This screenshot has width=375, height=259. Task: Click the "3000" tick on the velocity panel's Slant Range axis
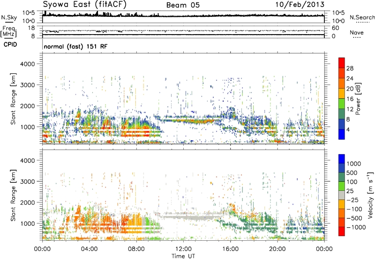[x=27, y=181]
